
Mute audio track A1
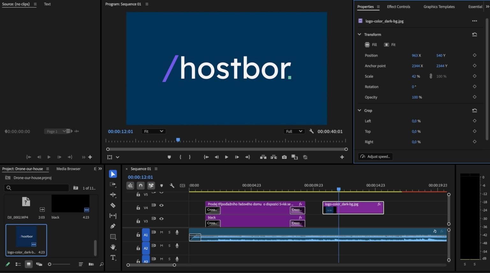click(161, 232)
